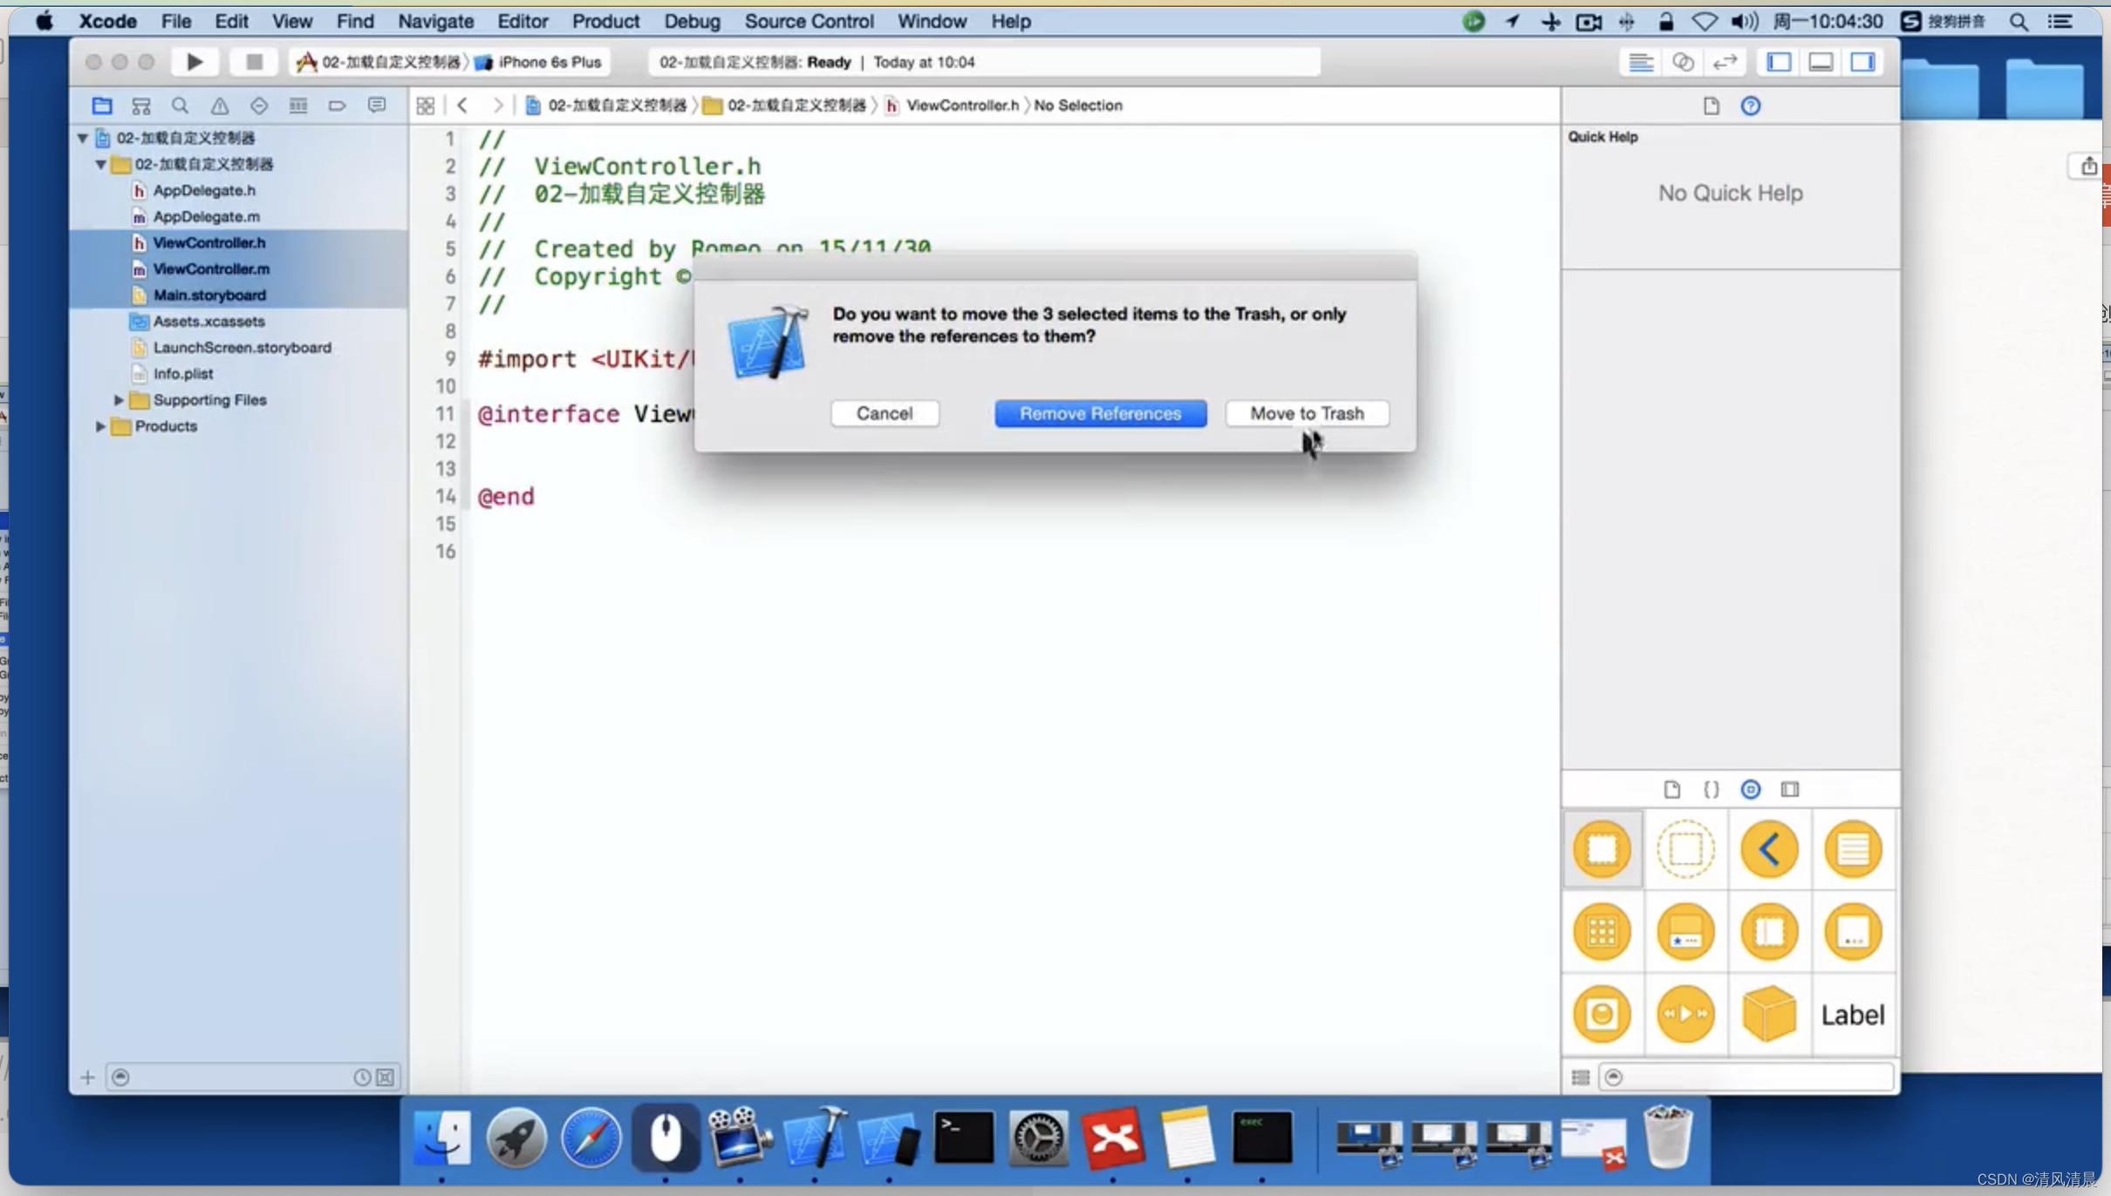Viewport: 2111px width, 1196px height.
Task: Click the CollectionView grid icon
Action: (x=1602, y=931)
